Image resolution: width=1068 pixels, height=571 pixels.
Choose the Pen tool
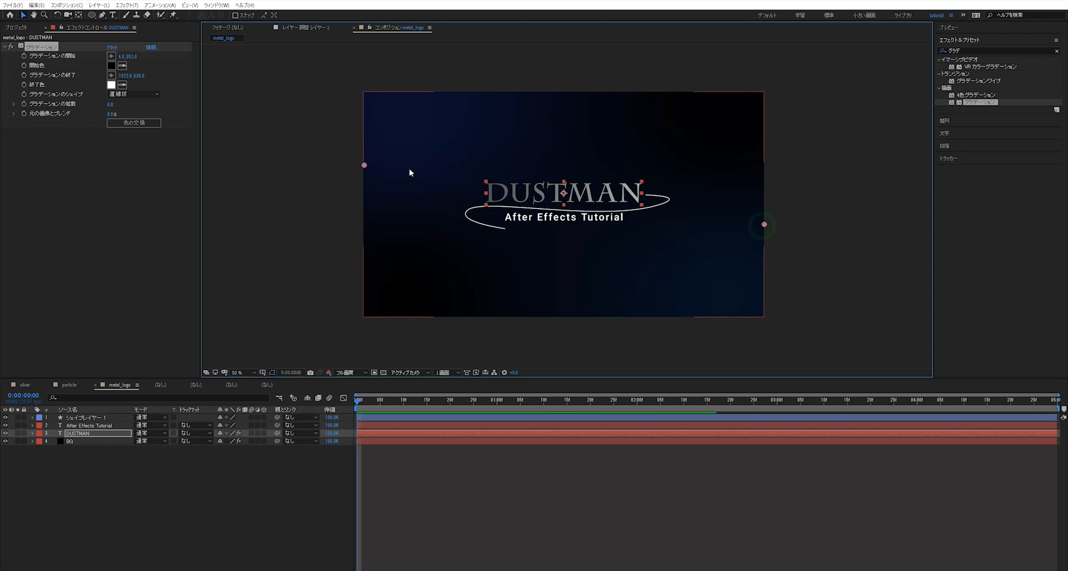102,15
